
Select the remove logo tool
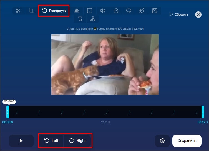click(x=93, y=19)
